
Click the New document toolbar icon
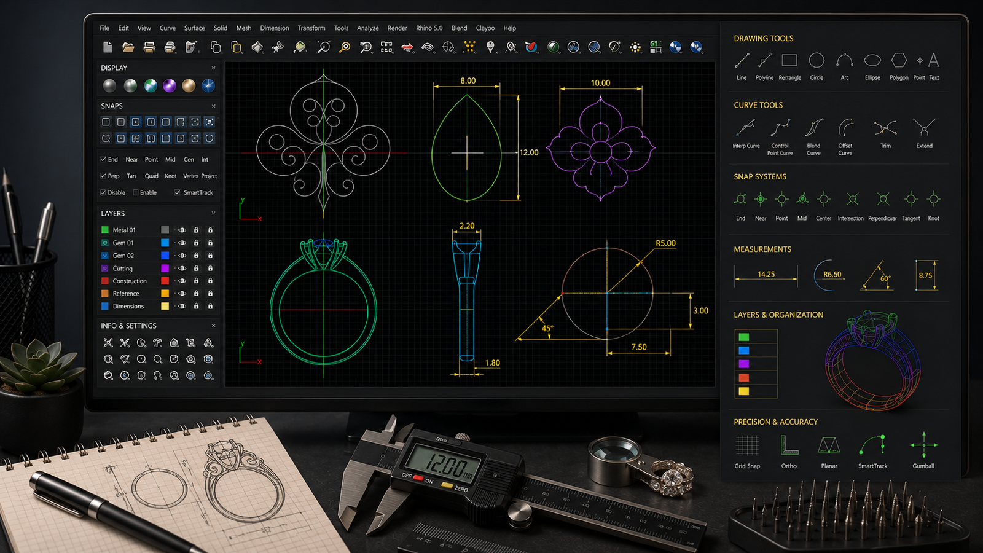(108, 47)
